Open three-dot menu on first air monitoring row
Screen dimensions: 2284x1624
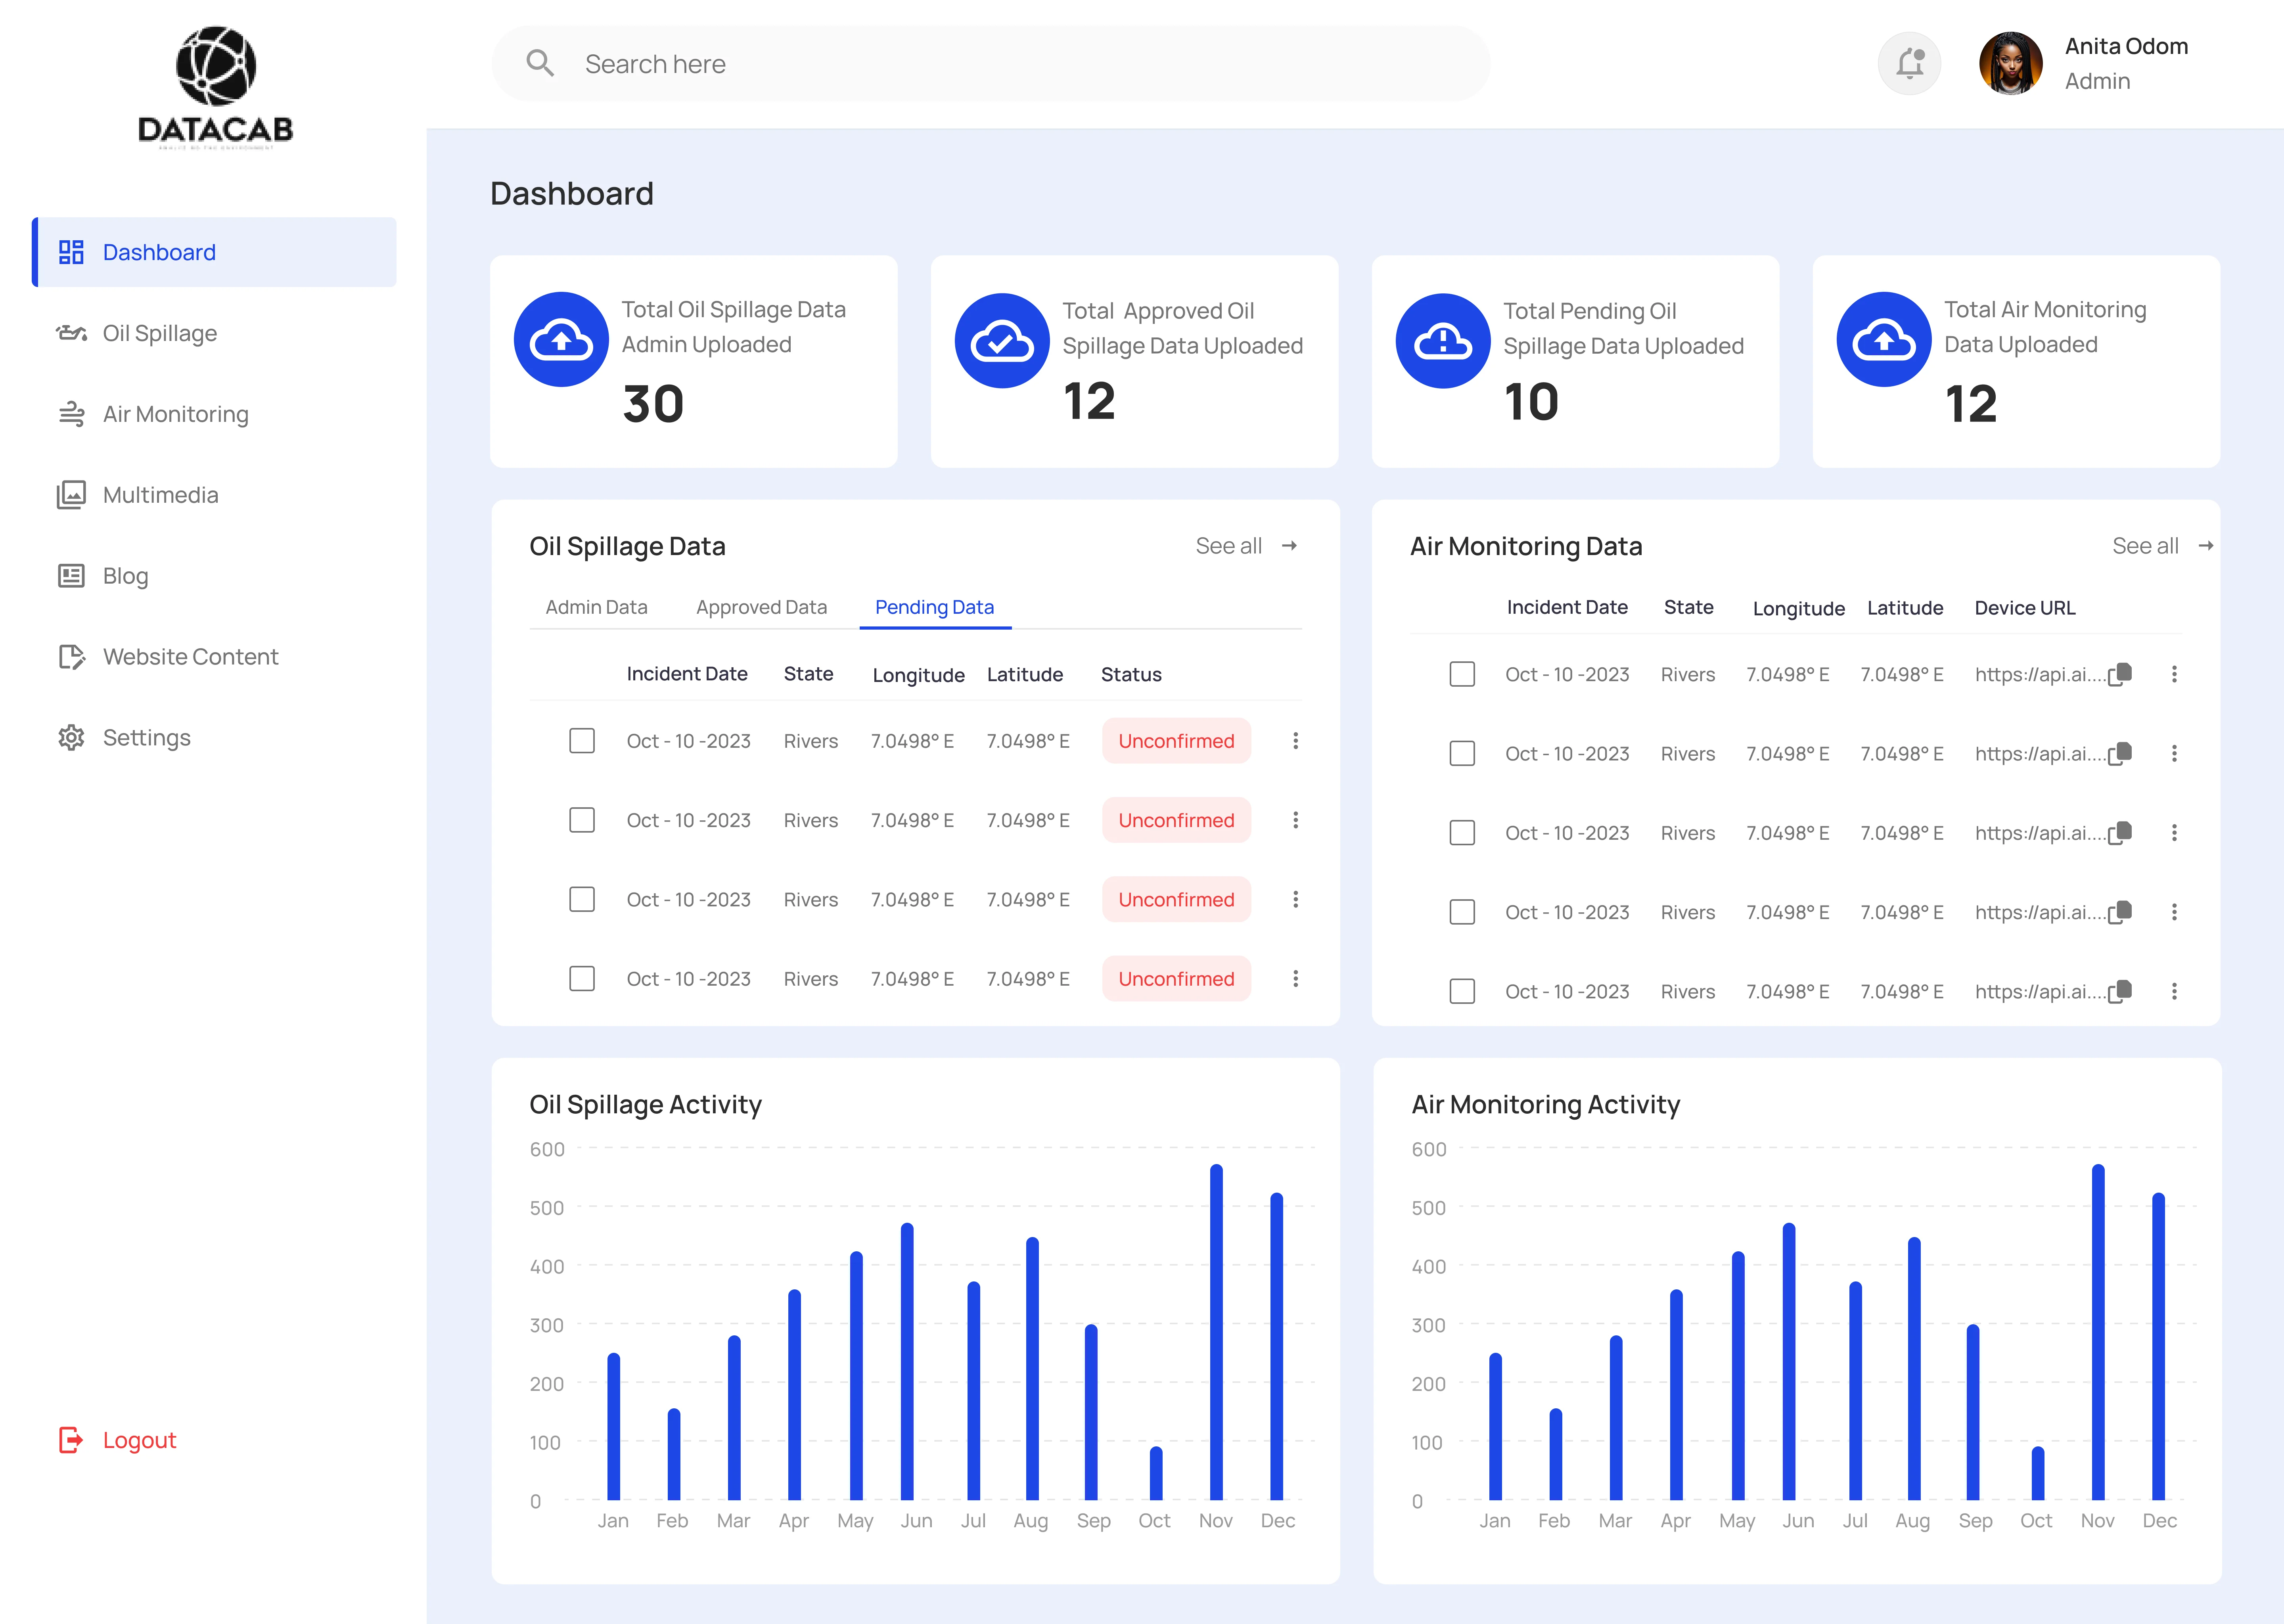click(x=2174, y=674)
